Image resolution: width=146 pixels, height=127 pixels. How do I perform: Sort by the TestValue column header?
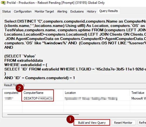click(x=138, y=93)
